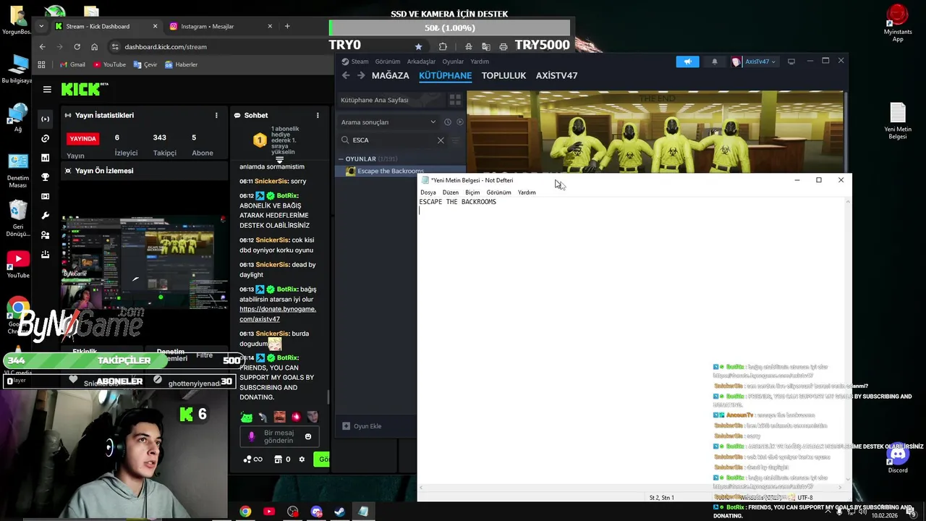
Task: Switch to Stream - Kick Dashboard tab
Action: coord(106,26)
